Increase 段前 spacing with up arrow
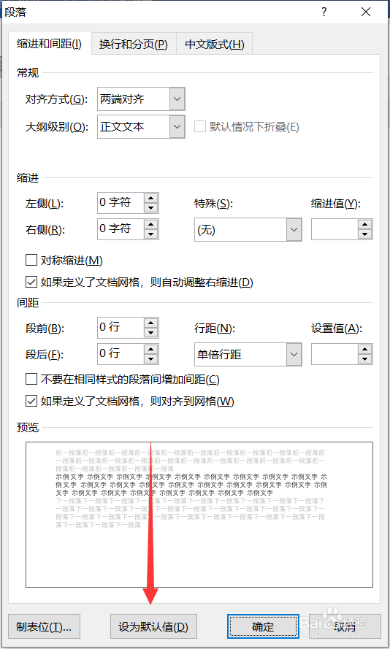390x649 pixels. click(150, 323)
